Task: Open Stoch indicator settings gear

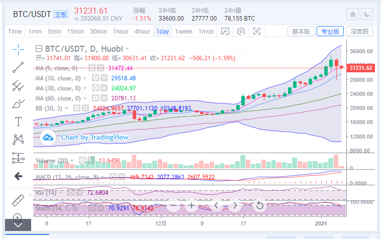Action: (92, 208)
